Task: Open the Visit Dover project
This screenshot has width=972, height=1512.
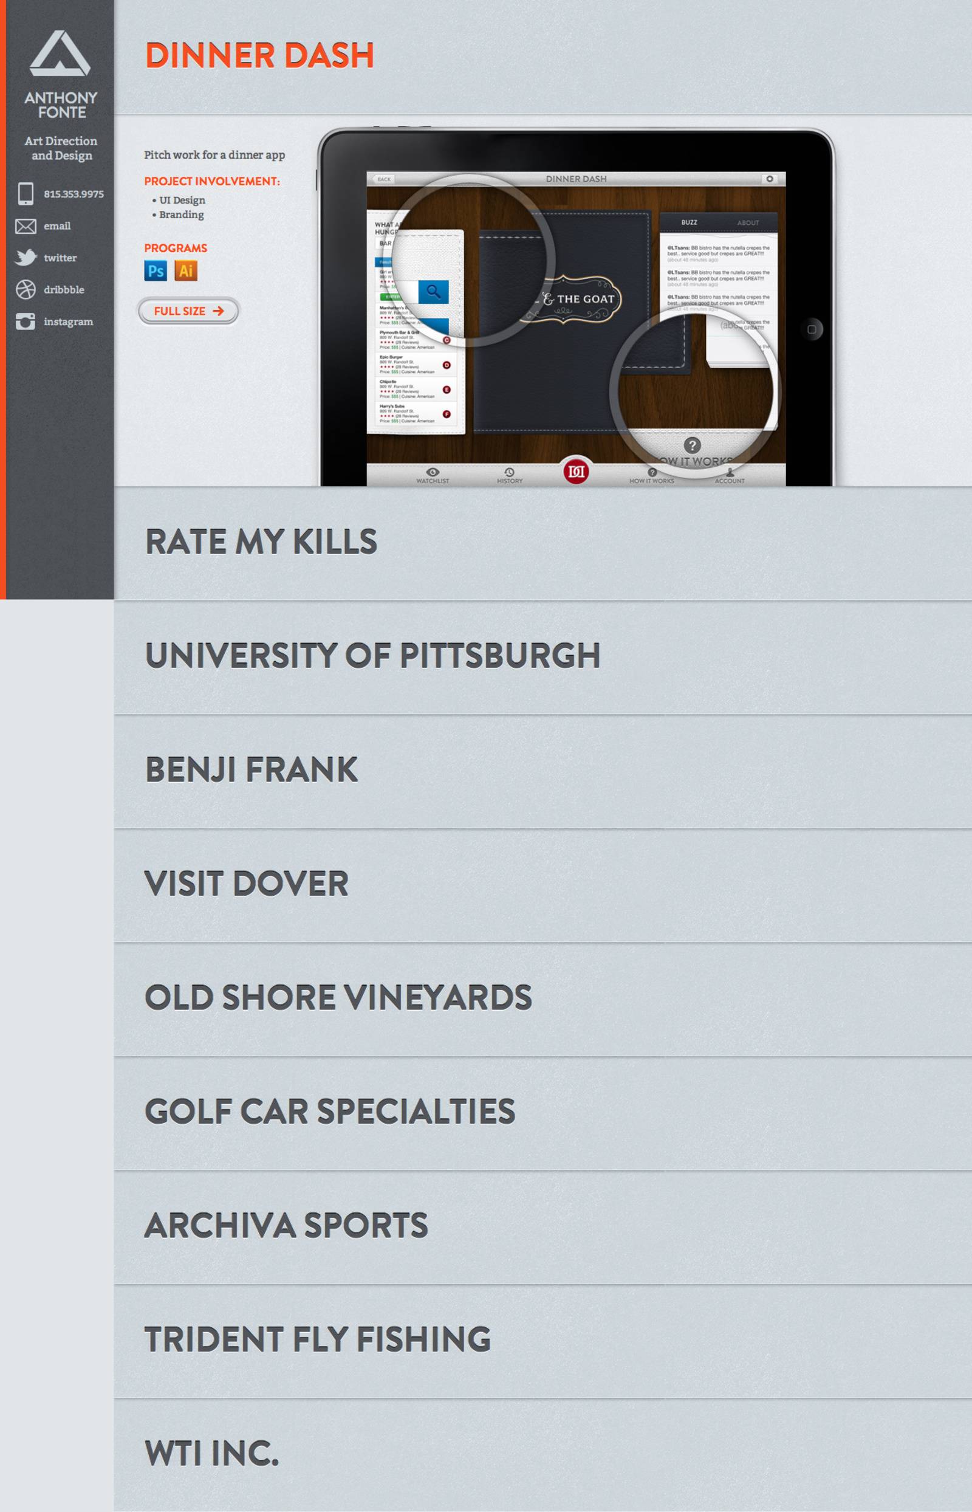Action: (246, 884)
